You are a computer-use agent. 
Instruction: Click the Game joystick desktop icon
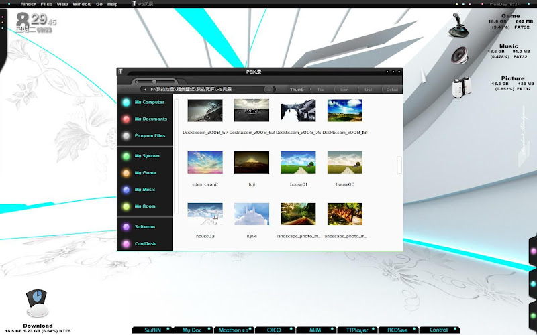tap(458, 25)
